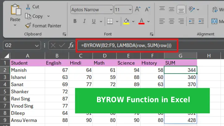Decrease font size with smaller A
Image resolution: width=224 pixels, height=126 pixels.
[x=147, y=9]
